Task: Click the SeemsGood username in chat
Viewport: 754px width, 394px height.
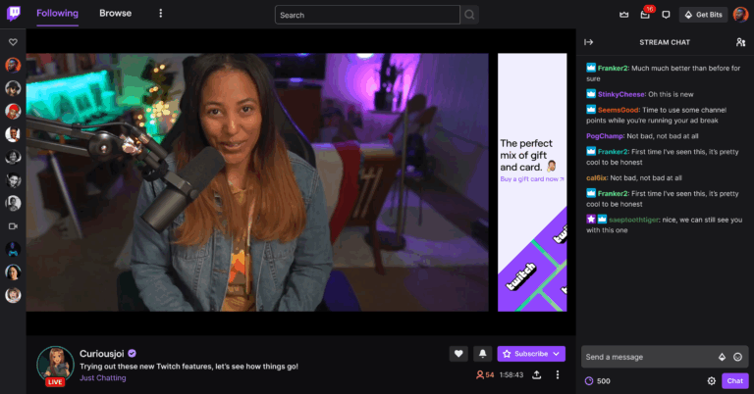Action: (619, 110)
